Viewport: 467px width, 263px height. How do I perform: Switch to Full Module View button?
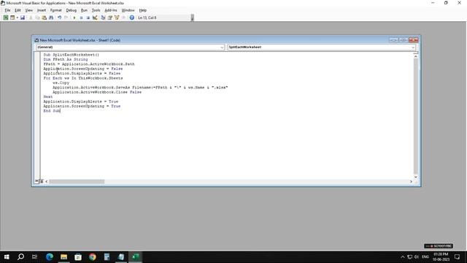pyautogui.click(x=42, y=181)
